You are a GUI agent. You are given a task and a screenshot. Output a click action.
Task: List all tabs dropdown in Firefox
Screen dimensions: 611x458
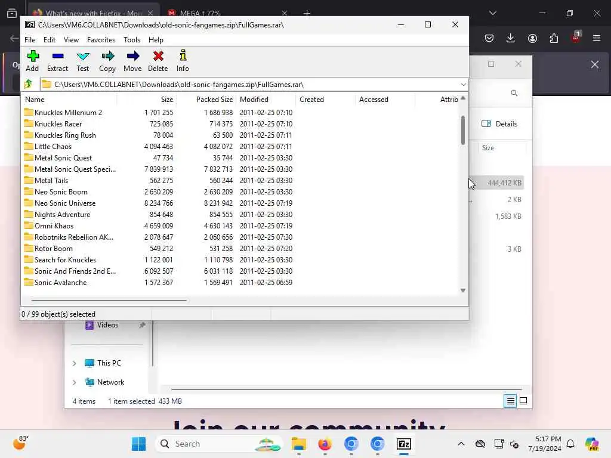pos(492,13)
